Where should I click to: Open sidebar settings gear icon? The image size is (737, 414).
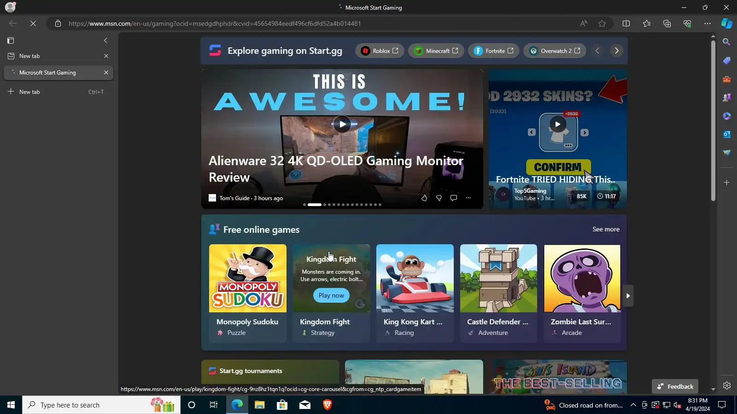point(727,386)
